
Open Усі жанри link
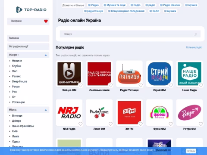[x=18, y=102]
